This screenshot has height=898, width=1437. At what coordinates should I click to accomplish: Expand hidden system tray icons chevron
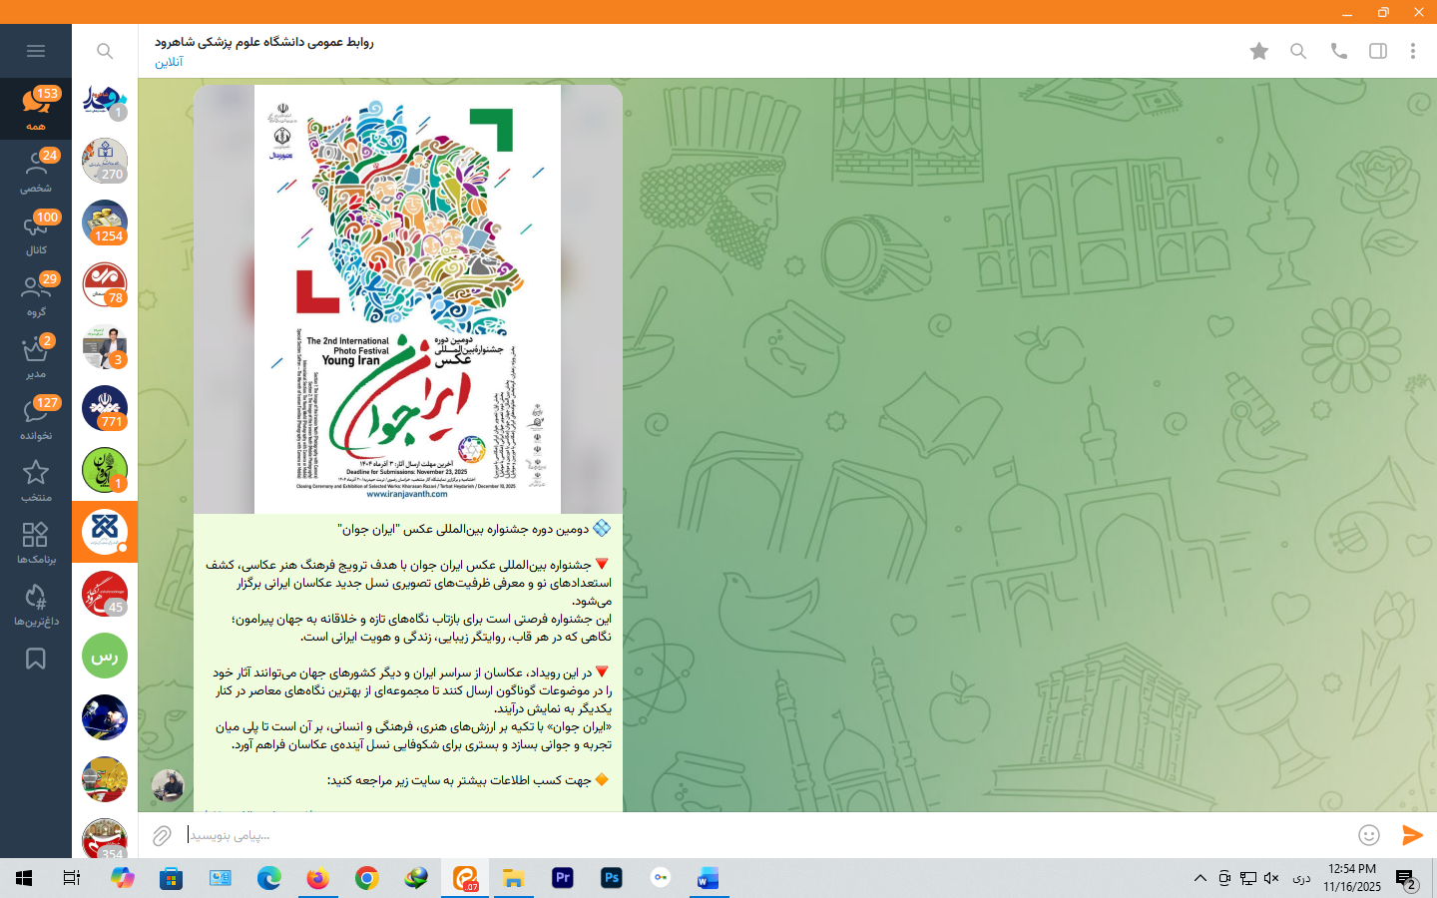point(1199,878)
